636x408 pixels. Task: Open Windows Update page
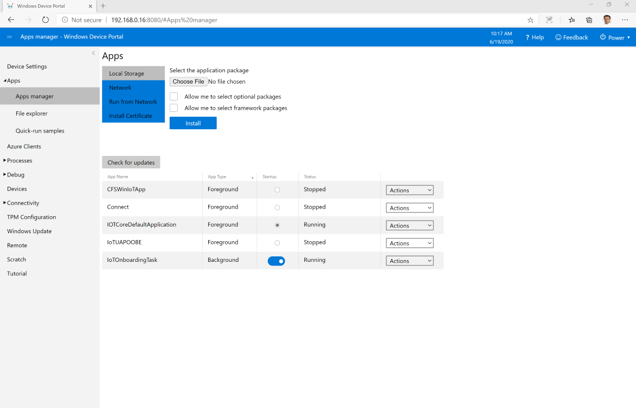coord(29,231)
